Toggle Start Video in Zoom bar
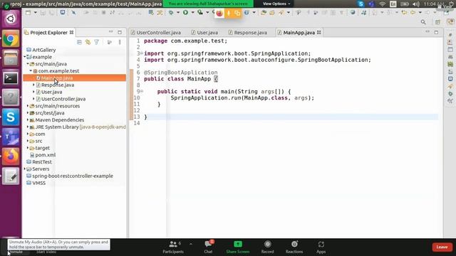This screenshot has width=456, height=256. point(46,252)
